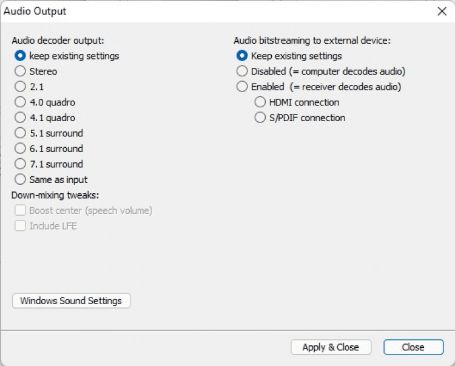The height and width of the screenshot is (366, 455).
Task: Select 7.1 surround output
Action: tap(20, 164)
